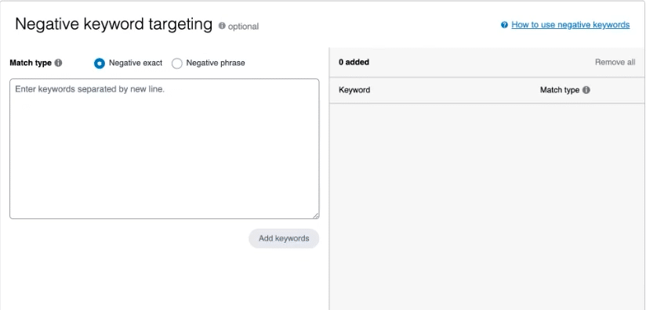Click the question mark help icon
Viewport: 646px width, 310px height.
coord(504,25)
